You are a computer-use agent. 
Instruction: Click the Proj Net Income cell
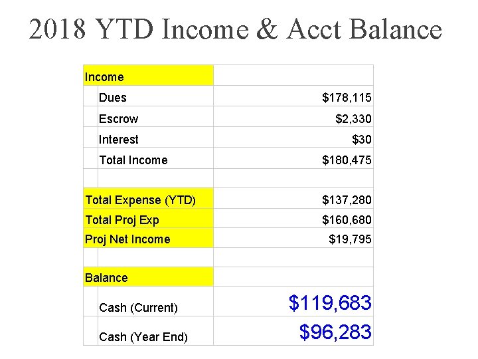point(127,239)
